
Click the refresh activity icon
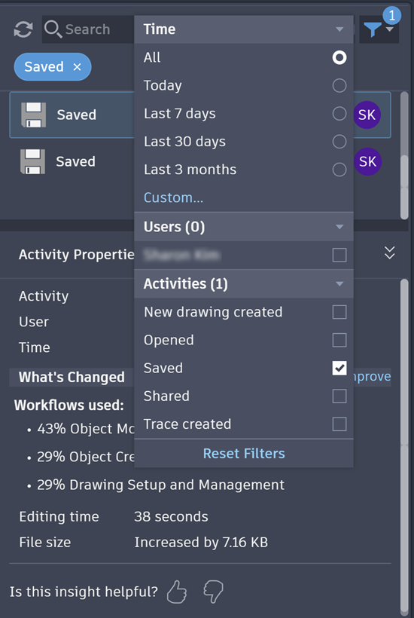[x=23, y=29]
